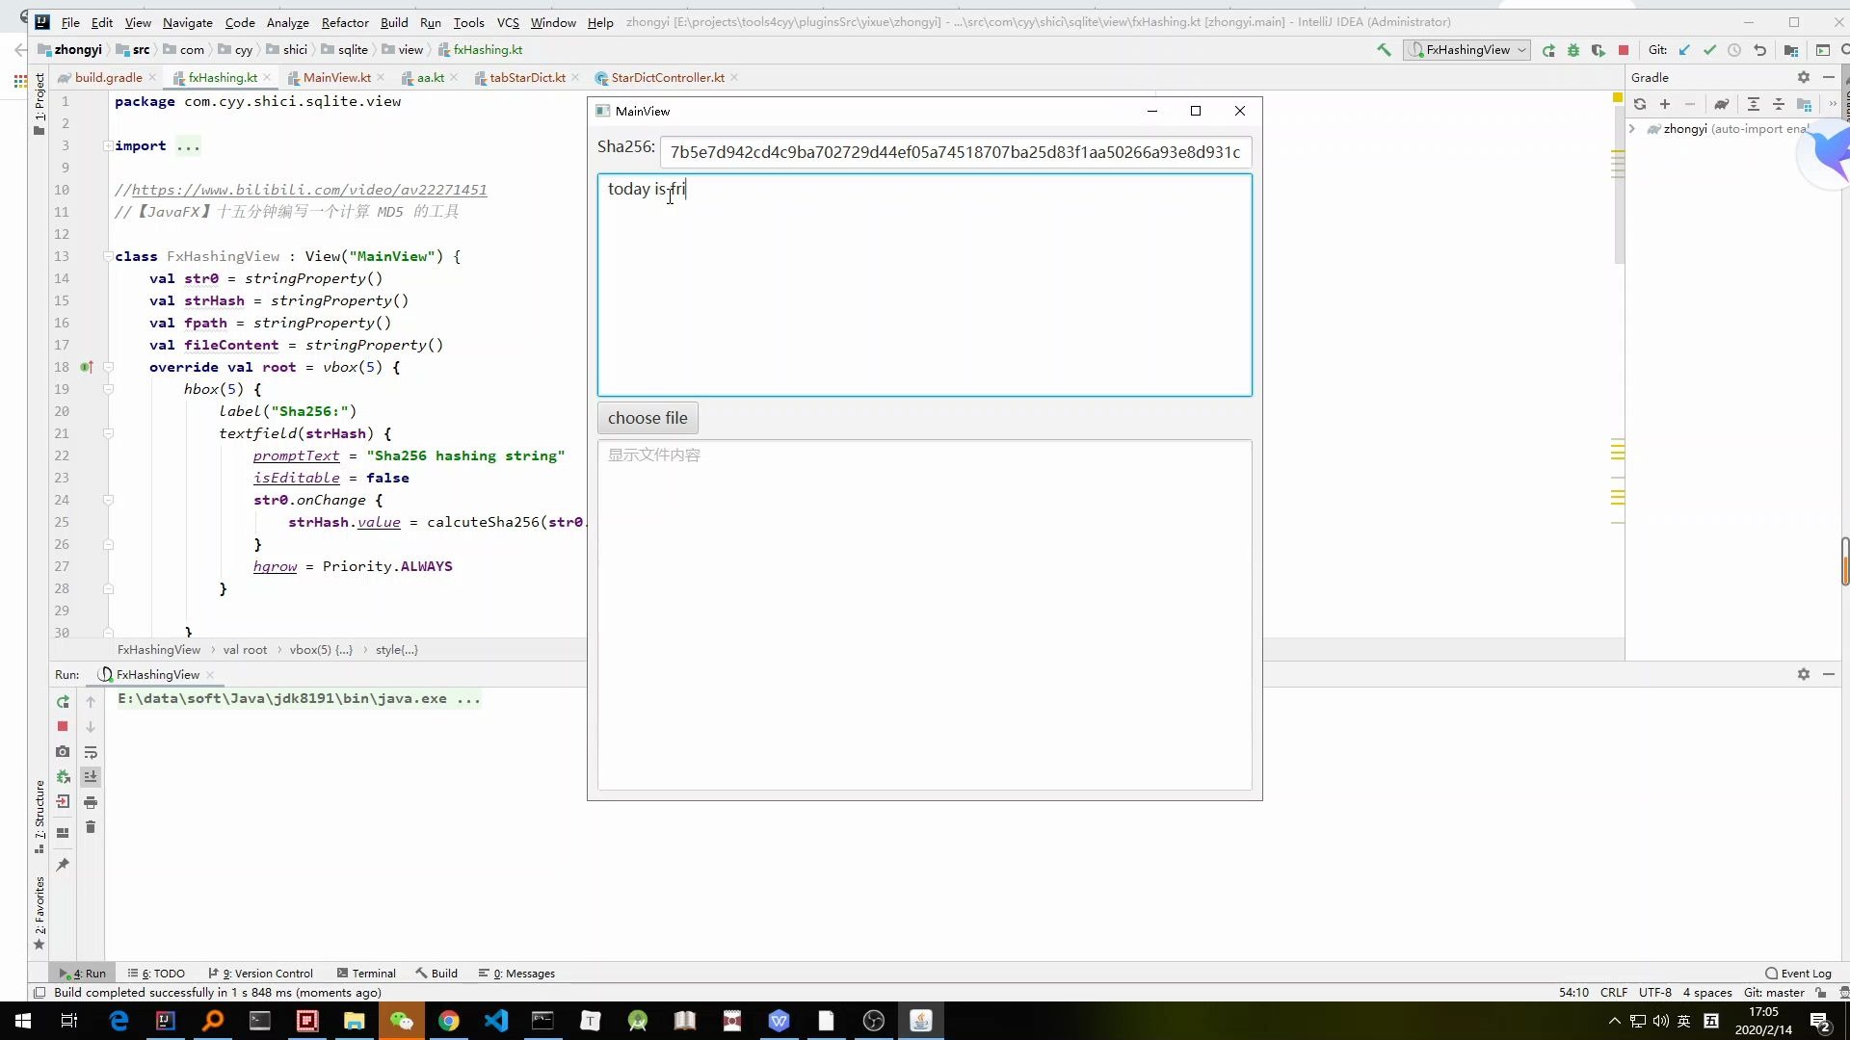Open Gradle panel settings gear
Screen dimensions: 1850x1040
tap(1804, 77)
